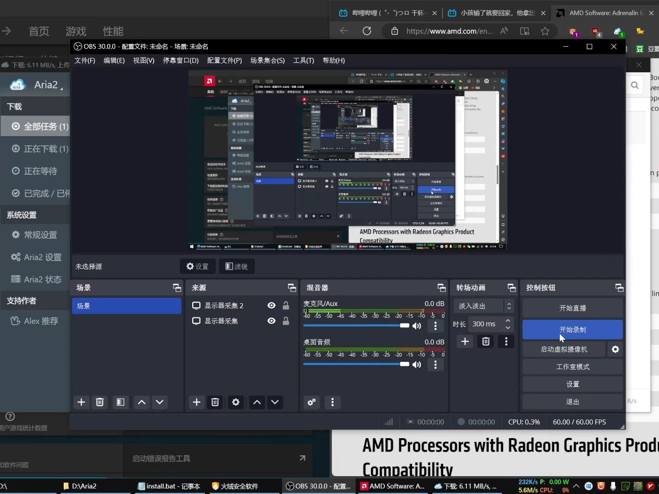This screenshot has height=494, width=659.
Task: Add a new source with the plus icon
Action: coord(197,402)
